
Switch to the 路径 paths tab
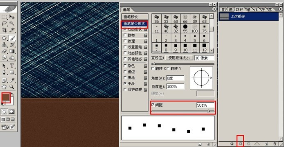coord(239,9)
